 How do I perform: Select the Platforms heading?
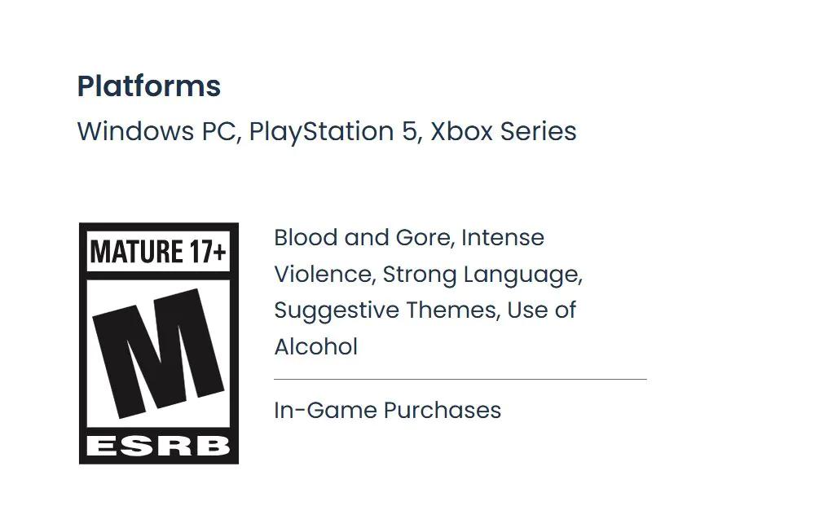tap(149, 86)
